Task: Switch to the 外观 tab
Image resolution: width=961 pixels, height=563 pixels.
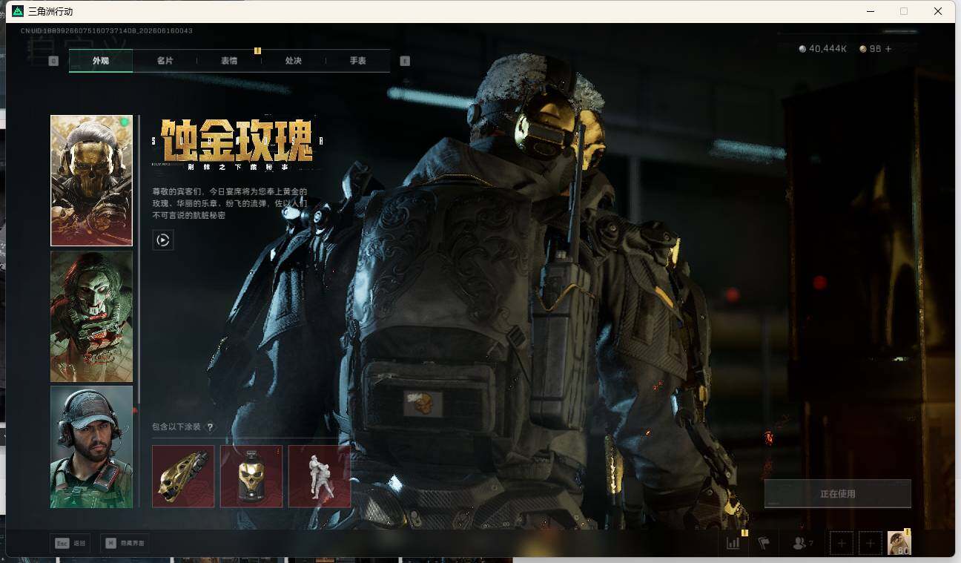Action: [101, 61]
